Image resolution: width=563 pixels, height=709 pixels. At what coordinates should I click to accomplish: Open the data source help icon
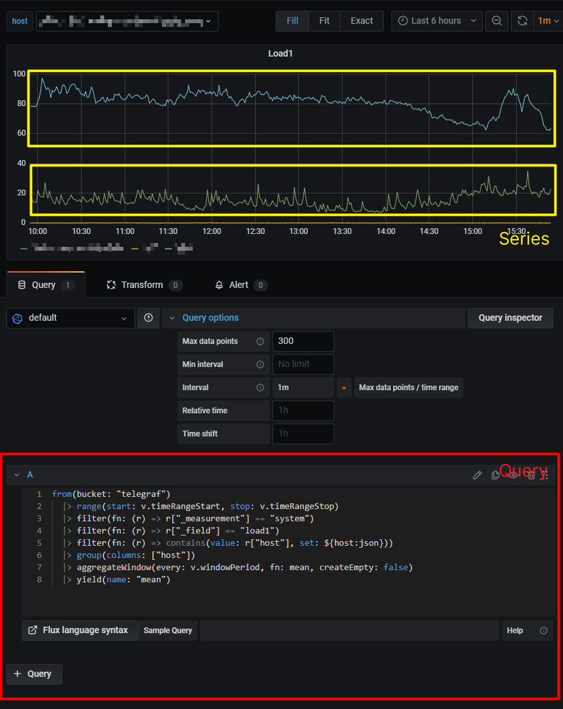pyautogui.click(x=148, y=318)
